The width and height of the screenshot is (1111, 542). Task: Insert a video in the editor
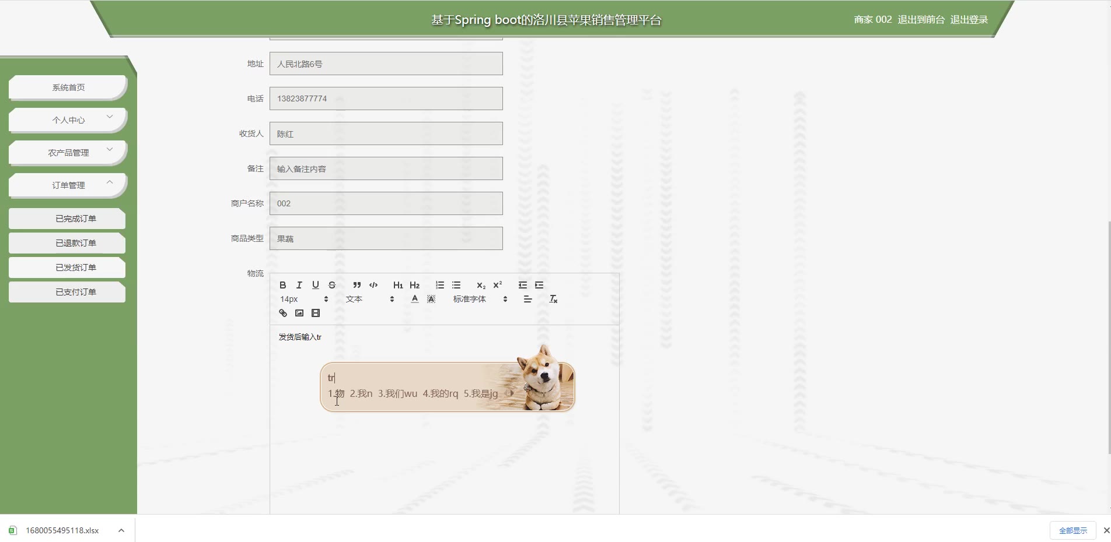pyautogui.click(x=316, y=313)
